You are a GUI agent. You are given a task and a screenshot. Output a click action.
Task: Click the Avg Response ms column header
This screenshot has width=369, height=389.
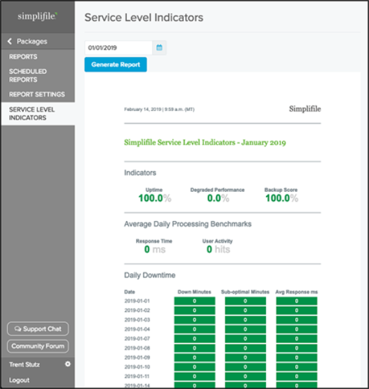296,292
